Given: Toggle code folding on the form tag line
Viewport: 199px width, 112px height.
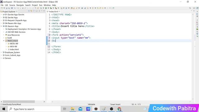Looking at the screenshot, I should tap(51, 35).
